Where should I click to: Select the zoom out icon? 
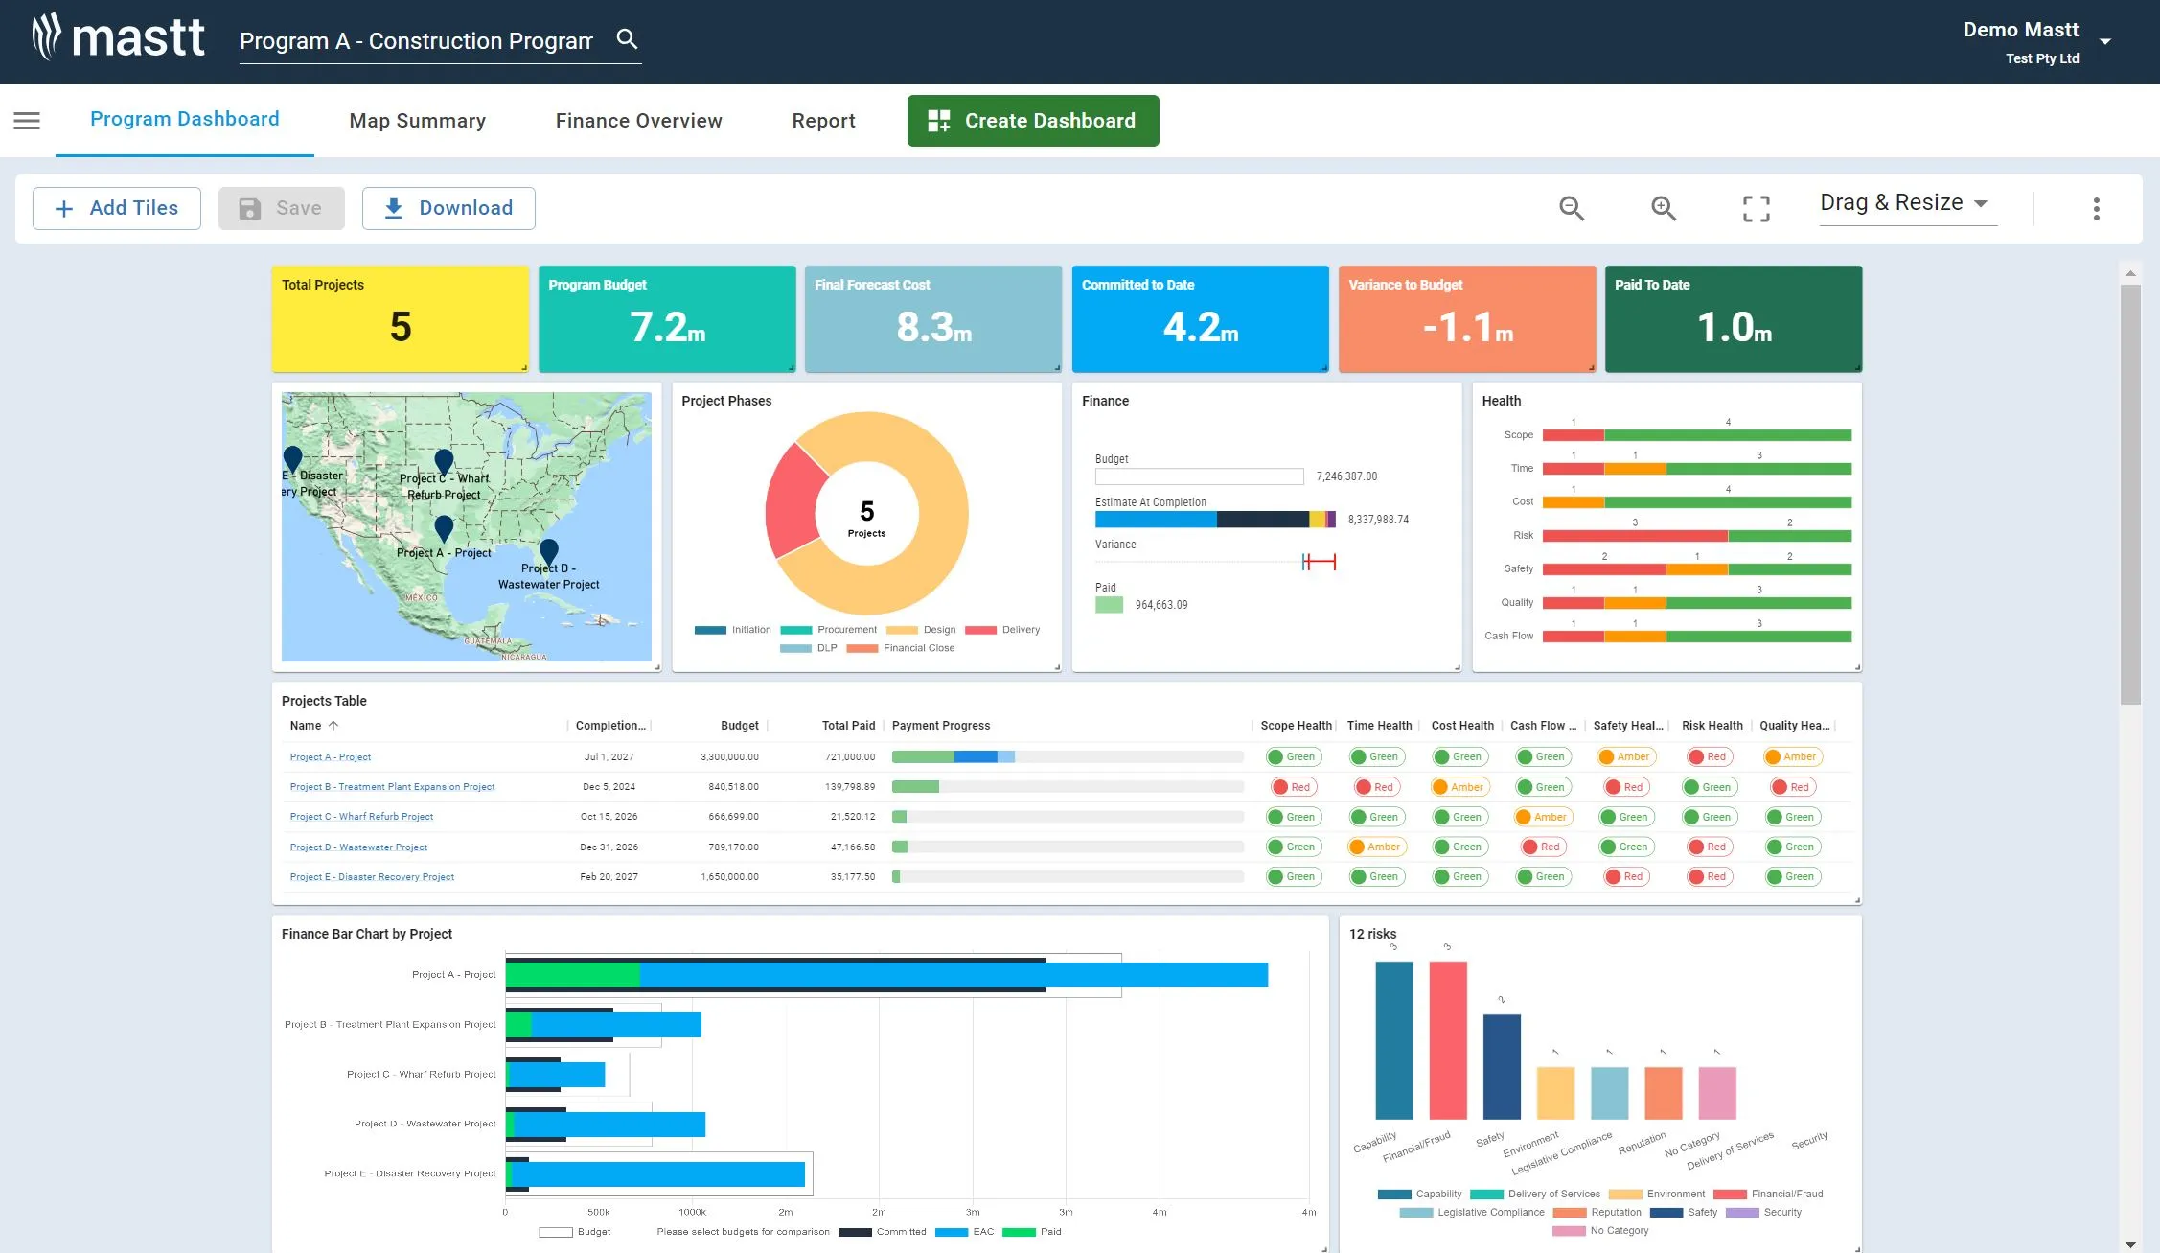[1572, 208]
